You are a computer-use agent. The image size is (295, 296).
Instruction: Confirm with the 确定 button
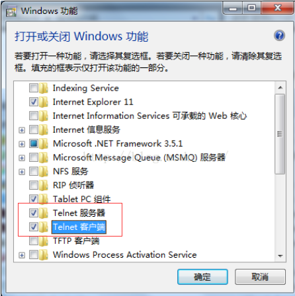click(202, 277)
